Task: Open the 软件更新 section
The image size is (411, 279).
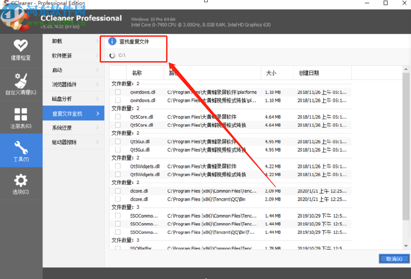Action: click(73, 56)
